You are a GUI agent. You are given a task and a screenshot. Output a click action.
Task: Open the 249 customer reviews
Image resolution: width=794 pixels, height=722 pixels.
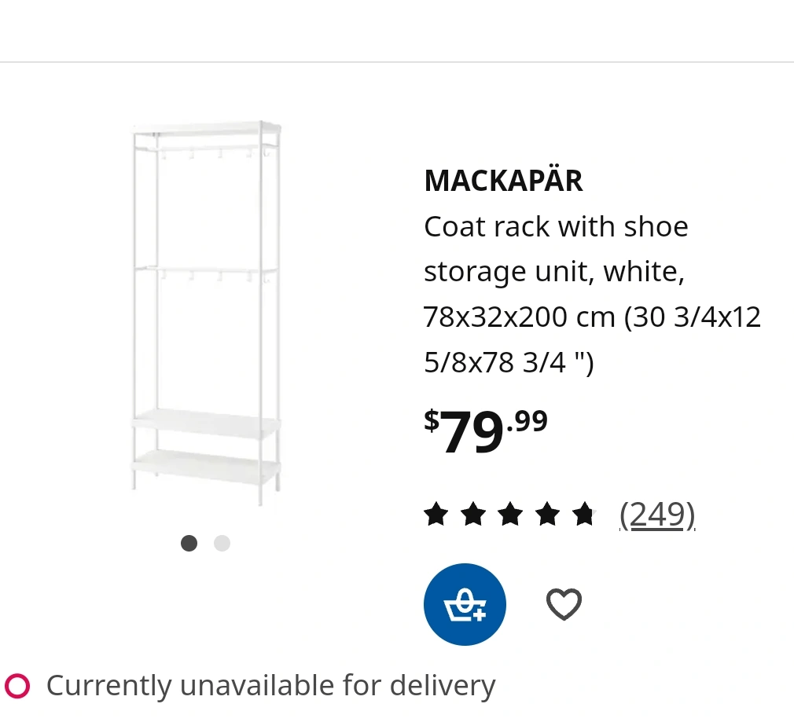tap(656, 515)
